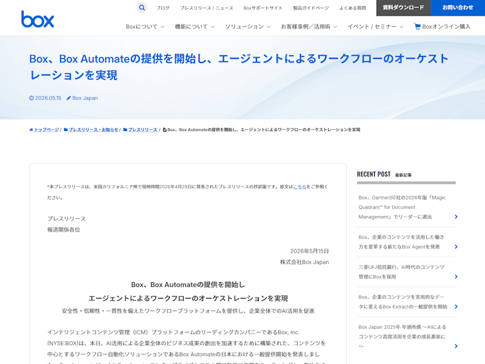The height and width of the screenshot is (364, 485).
Task: Go to トップページ breadcrumb link
Action: pos(47,130)
